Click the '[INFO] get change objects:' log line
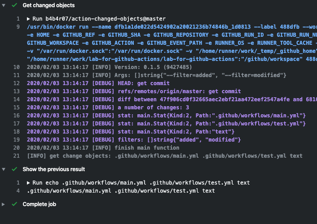The width and height of the screenshot is (317, 224). 165,156
